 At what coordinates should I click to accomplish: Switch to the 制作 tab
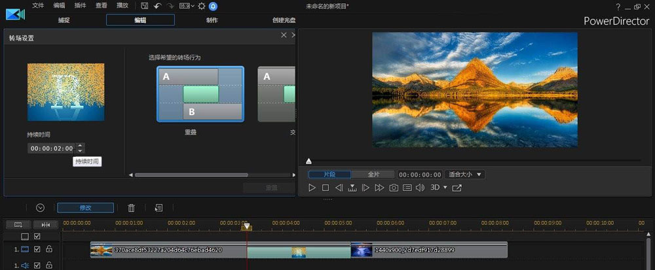[212, 20]
